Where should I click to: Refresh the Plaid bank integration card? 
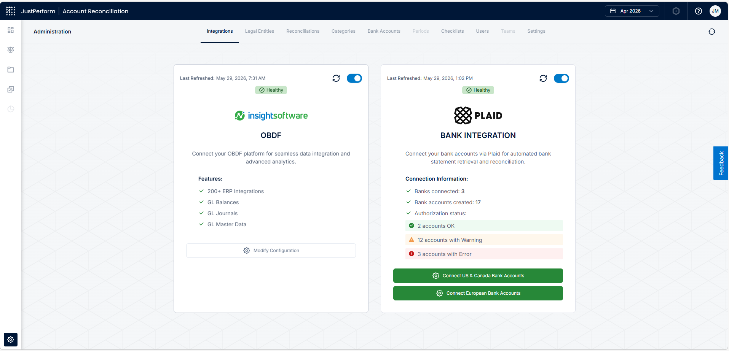[543, 78]
